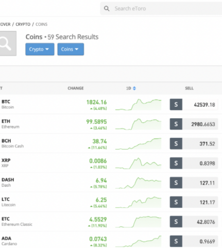Focus the Search eToro input field
This screenshot has height=248, width=222.
pos(161,9)
